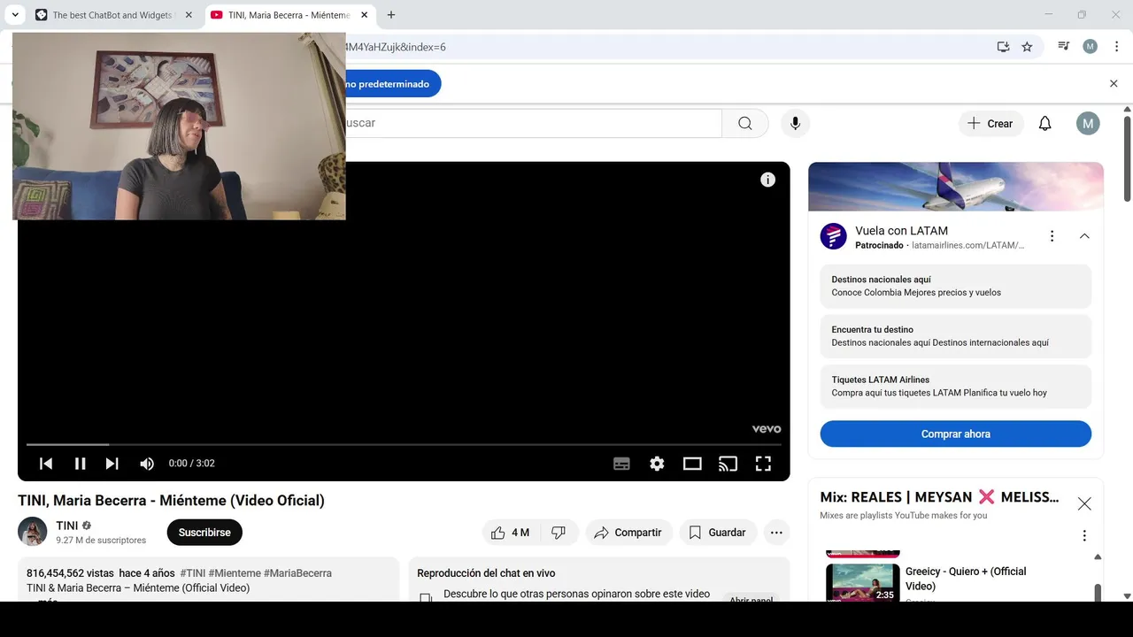Open TINI channel name link
The height and width of the screenshot is (637, 1133).
(67, 526)
